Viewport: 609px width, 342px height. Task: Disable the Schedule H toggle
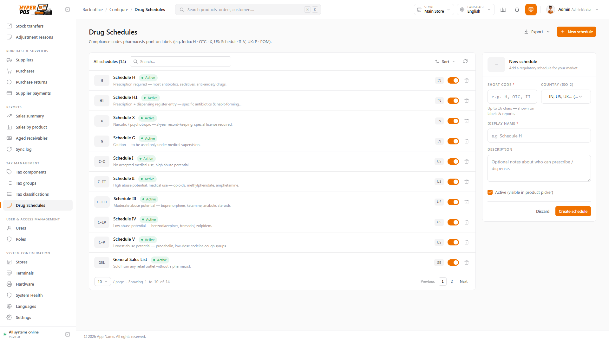click(453, 80)
